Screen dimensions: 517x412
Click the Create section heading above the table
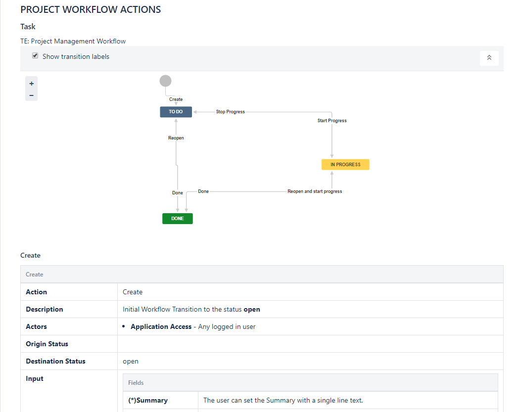[x=30, y=255]
